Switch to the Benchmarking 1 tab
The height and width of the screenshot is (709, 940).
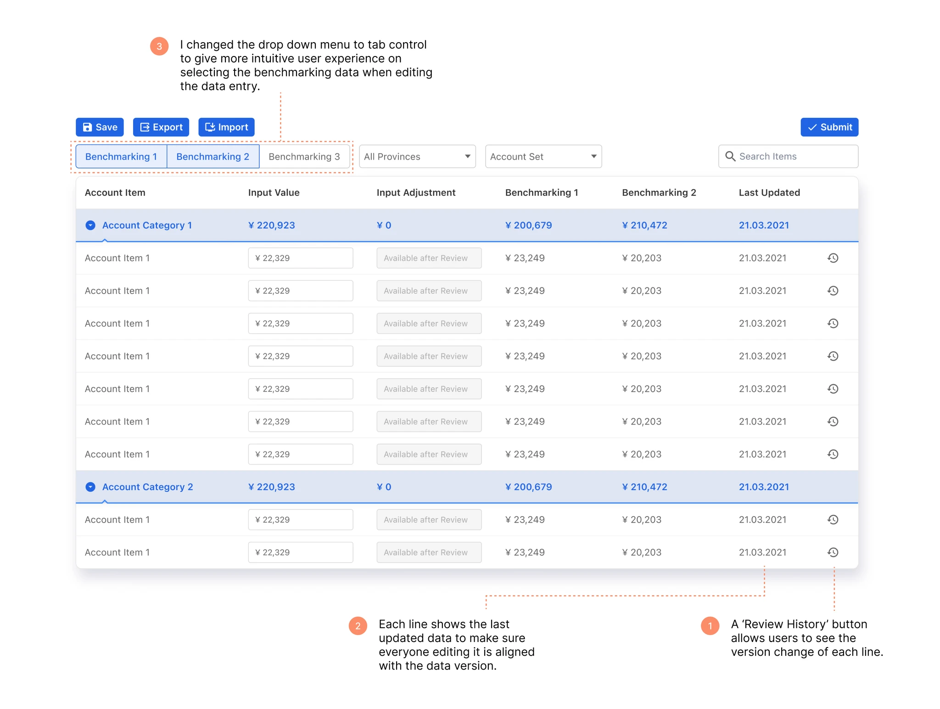[x=121, y=156]
